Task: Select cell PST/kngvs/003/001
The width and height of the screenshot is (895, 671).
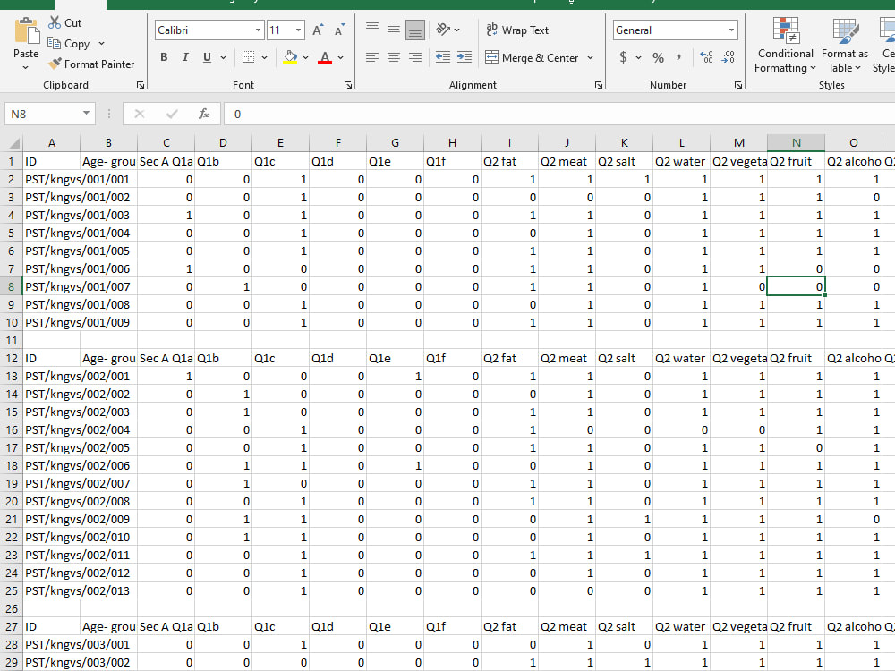Action: click(51, 644)
